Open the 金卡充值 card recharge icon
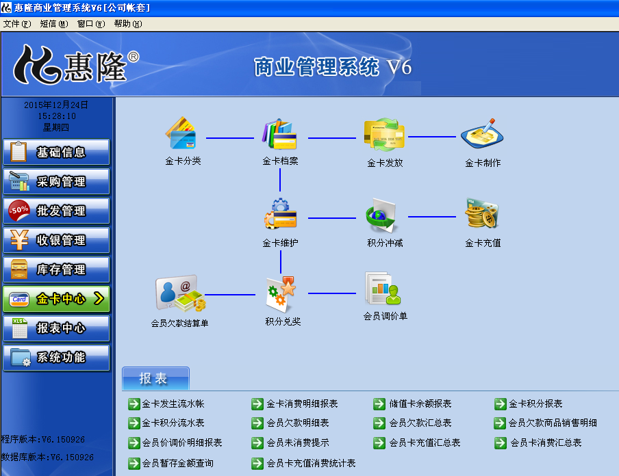Viewport: 619px width, 476px height. 482,213
